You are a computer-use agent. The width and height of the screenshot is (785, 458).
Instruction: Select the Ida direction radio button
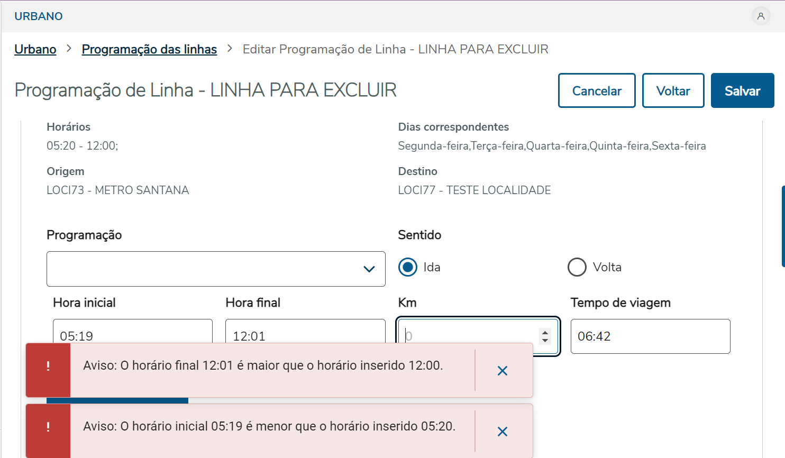(x=408, y=267)
